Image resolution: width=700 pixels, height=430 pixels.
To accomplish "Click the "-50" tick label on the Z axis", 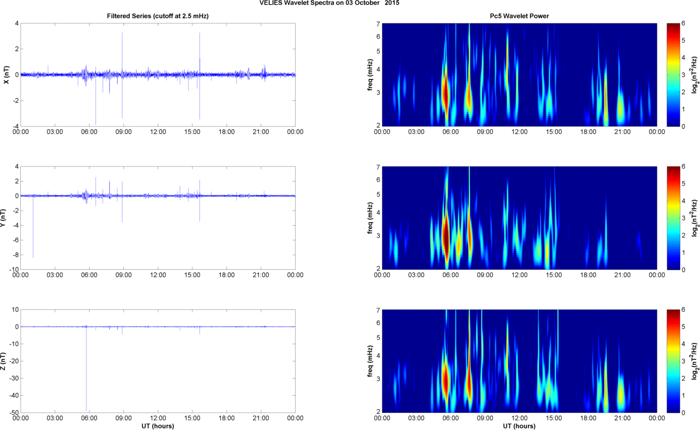I will (13, 412).
